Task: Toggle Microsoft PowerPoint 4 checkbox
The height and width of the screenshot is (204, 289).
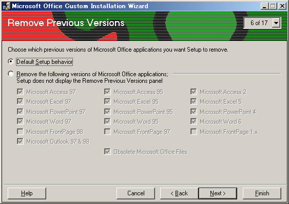Action: click(194, 111)
